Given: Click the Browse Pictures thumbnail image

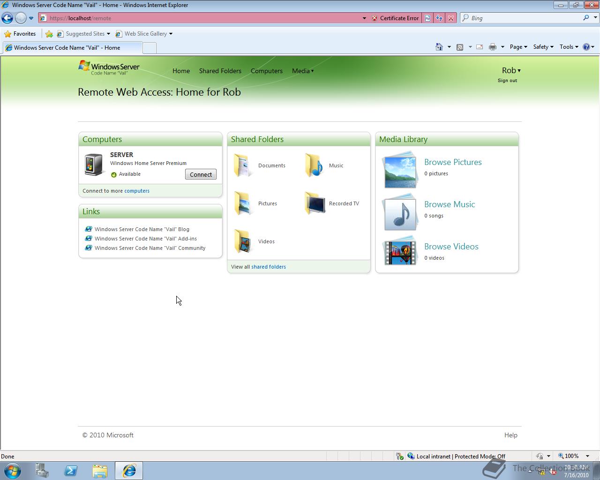Looking at the screenshot, I should [399, 170].
